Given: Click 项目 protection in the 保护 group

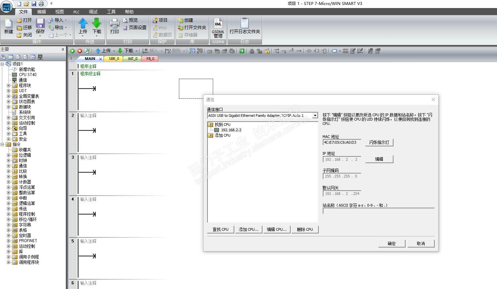Looking at the screenshot, I should pyautogui.click(x=160, y=20).
